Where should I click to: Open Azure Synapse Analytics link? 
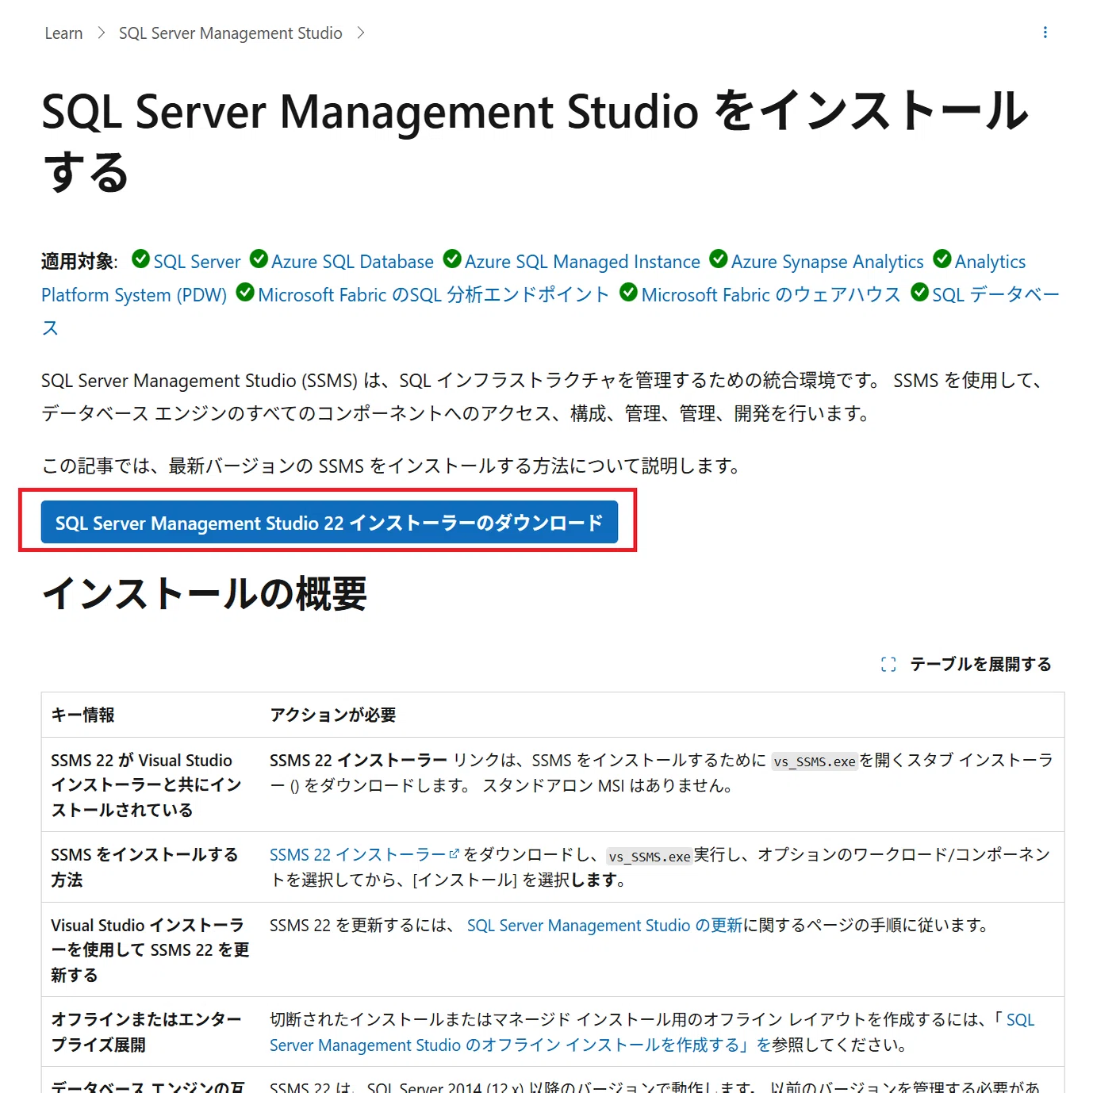[x=827, y=262]
